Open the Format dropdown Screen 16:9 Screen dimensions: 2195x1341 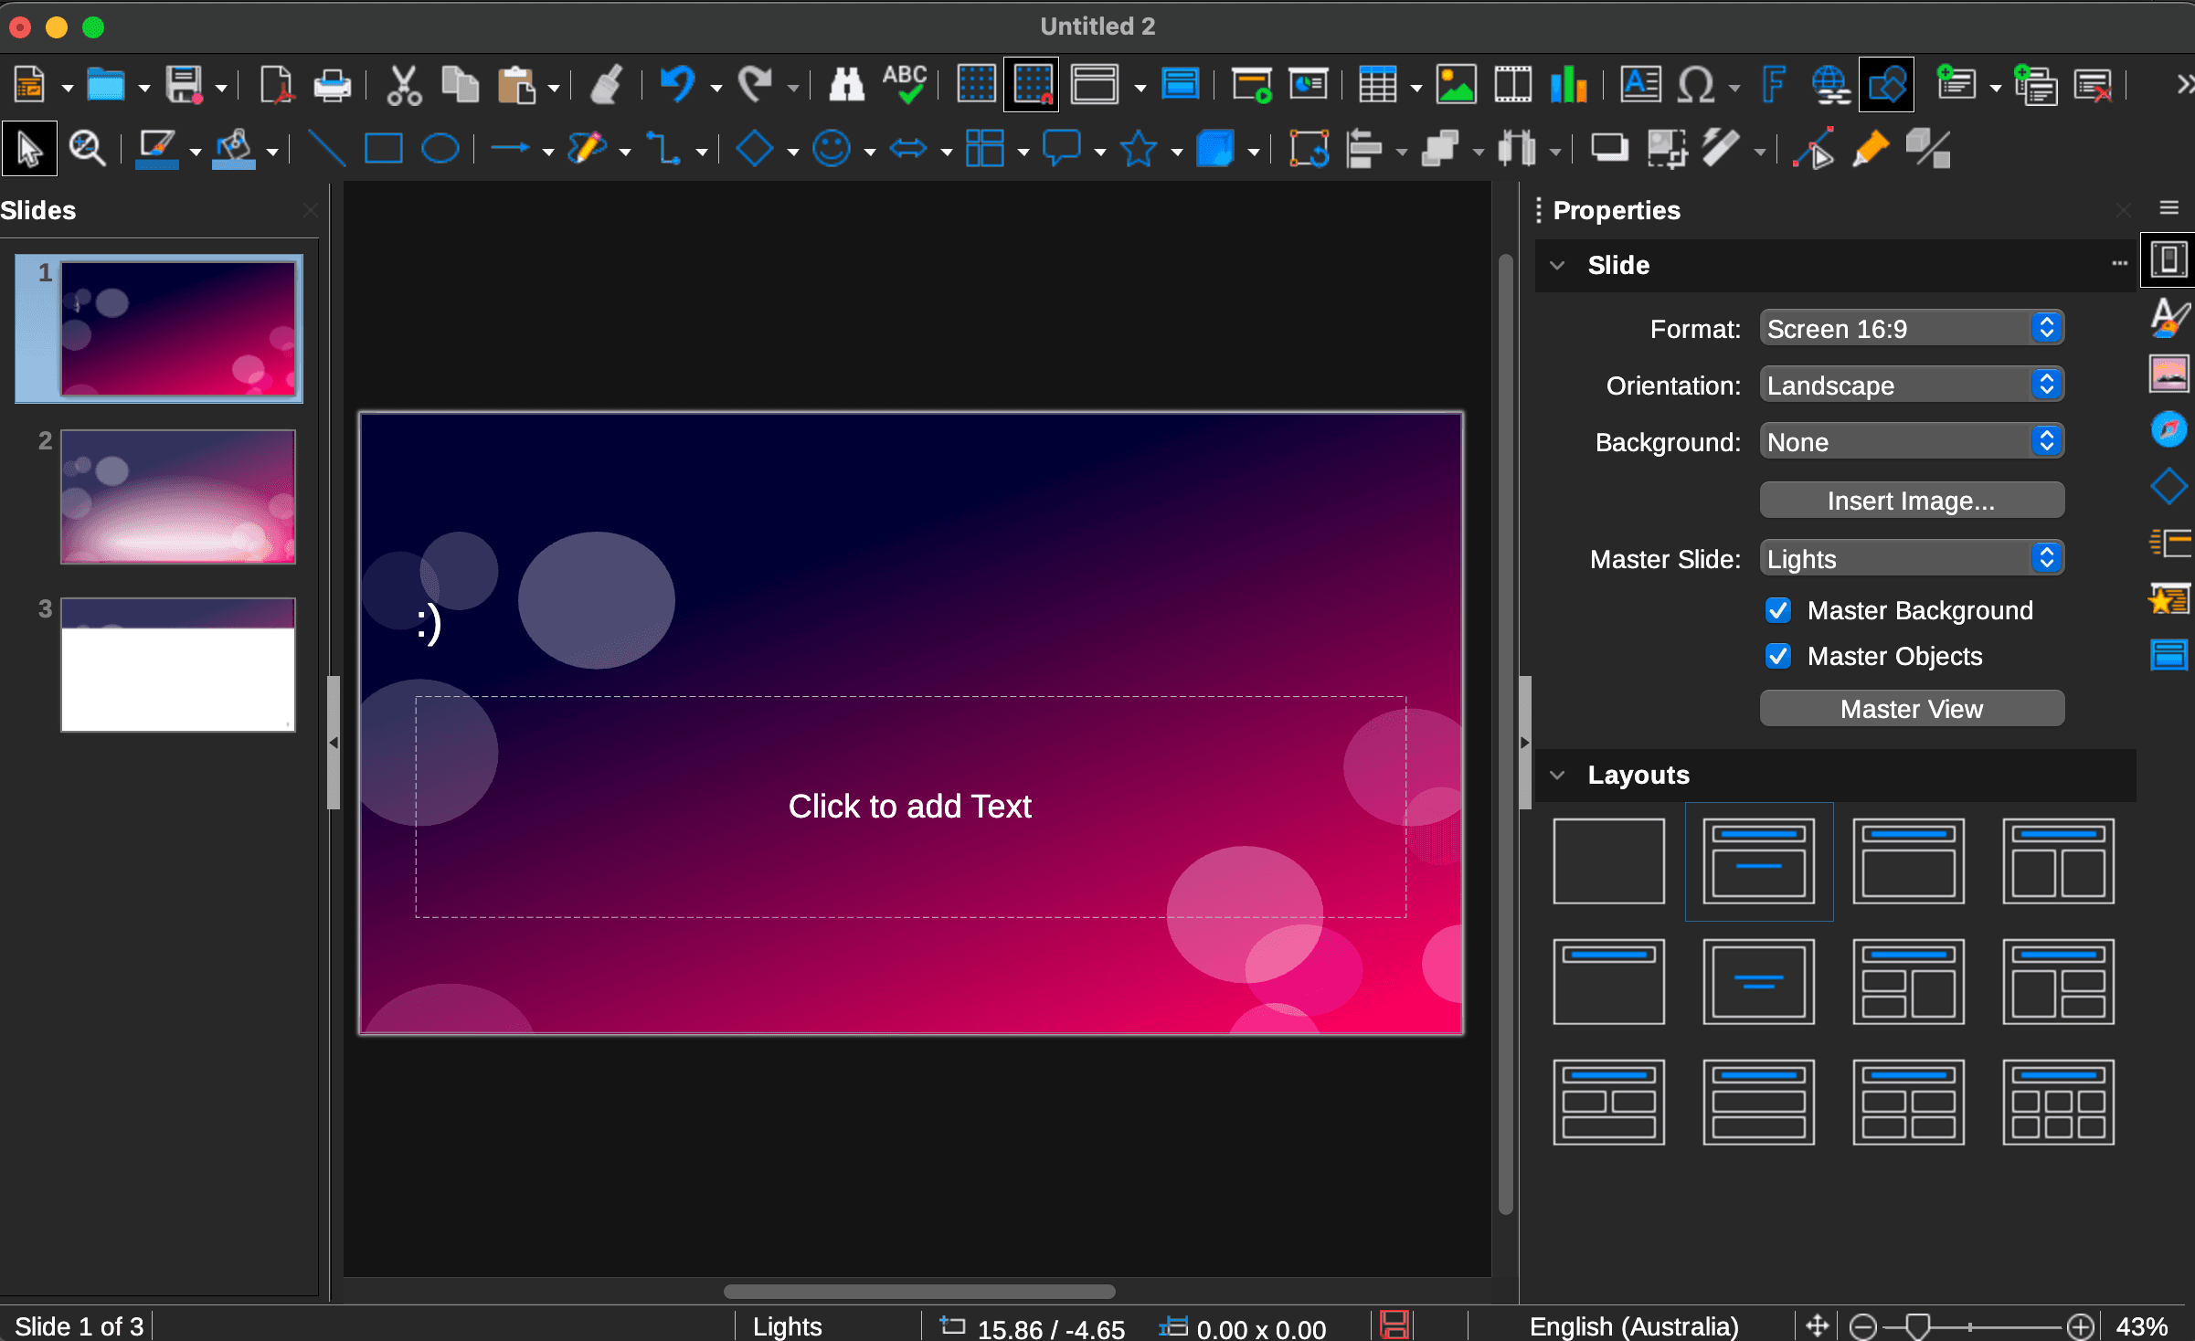(1912, 329)
